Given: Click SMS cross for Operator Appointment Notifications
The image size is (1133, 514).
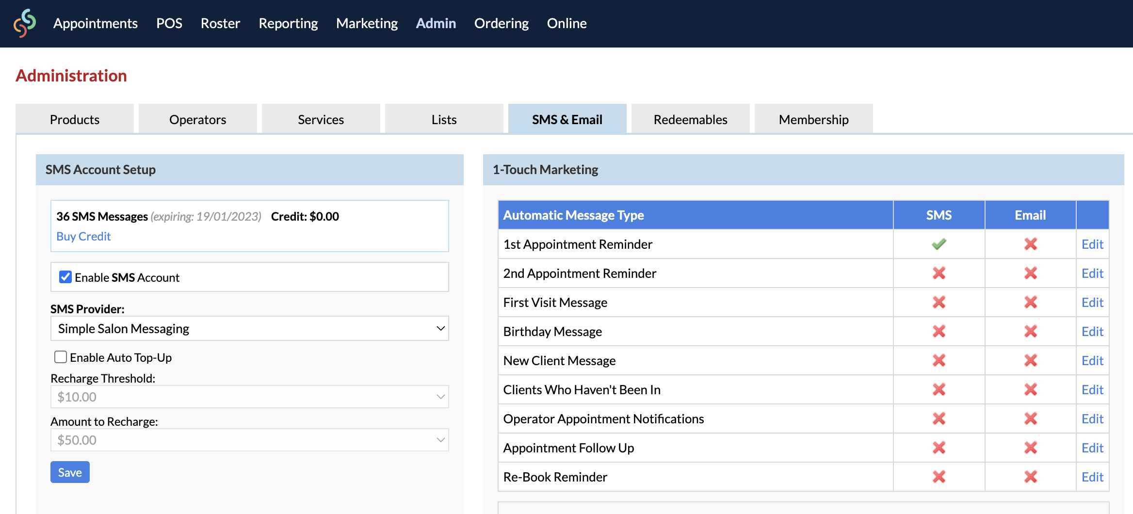Looking at the screenshot, I should point(939,418).
